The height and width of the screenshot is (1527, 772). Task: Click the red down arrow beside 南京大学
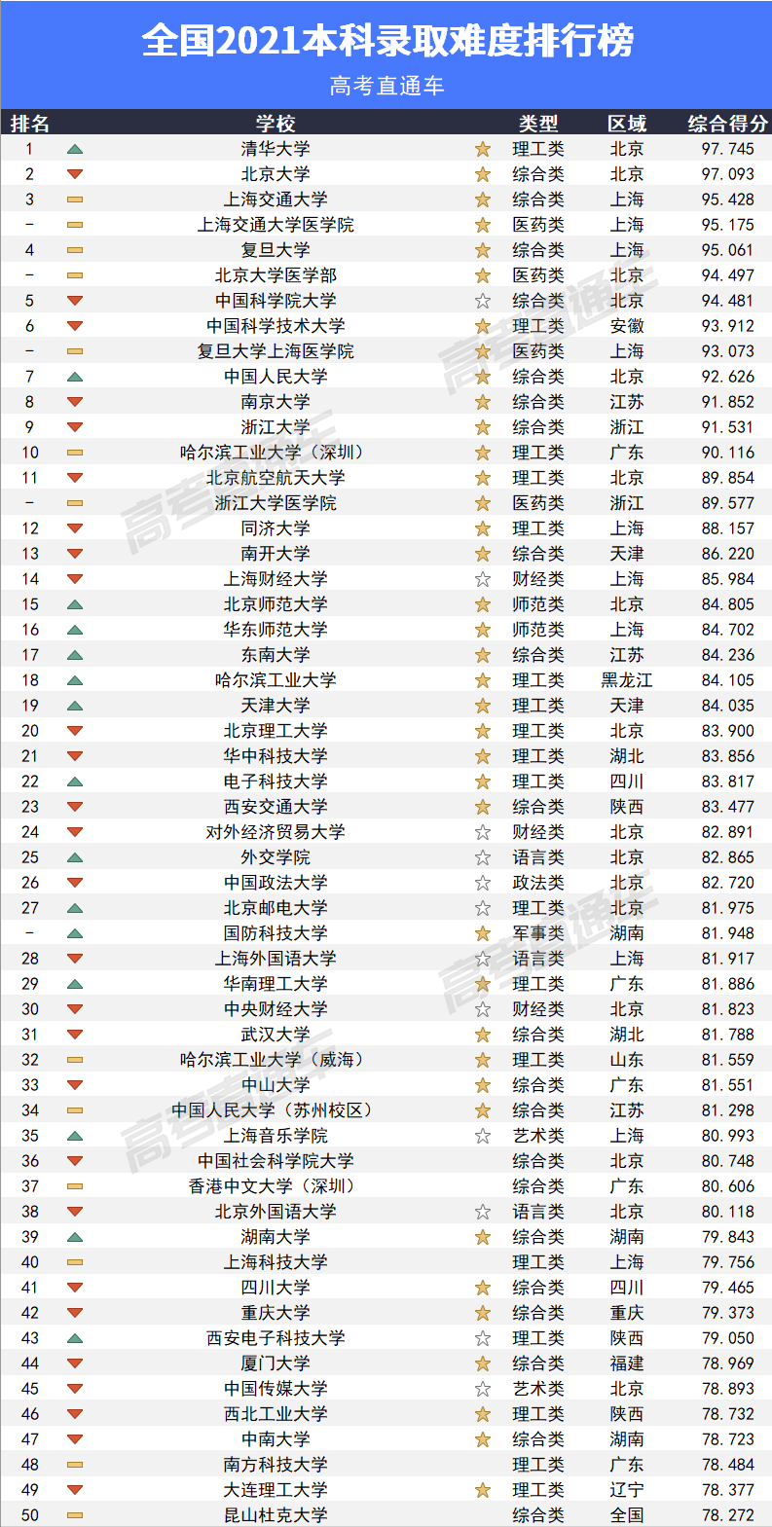click(x=75, y=402)
